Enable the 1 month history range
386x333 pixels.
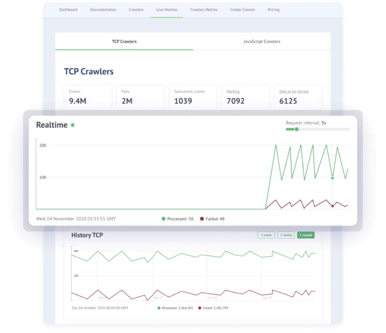tap(306, 235)
